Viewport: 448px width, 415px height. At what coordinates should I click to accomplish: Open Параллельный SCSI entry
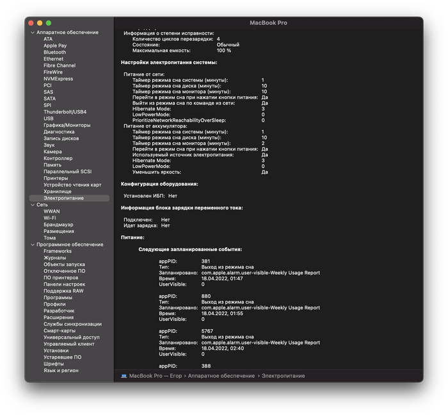pyautogui.click(x=68, y=172)
